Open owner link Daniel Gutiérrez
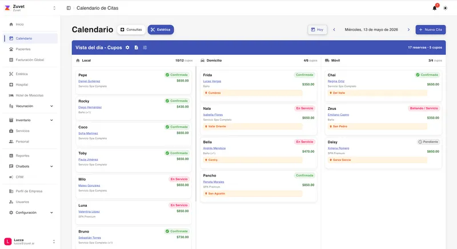Image resolution: width=457 pixels, height=249 pixels. coord(89,81)
